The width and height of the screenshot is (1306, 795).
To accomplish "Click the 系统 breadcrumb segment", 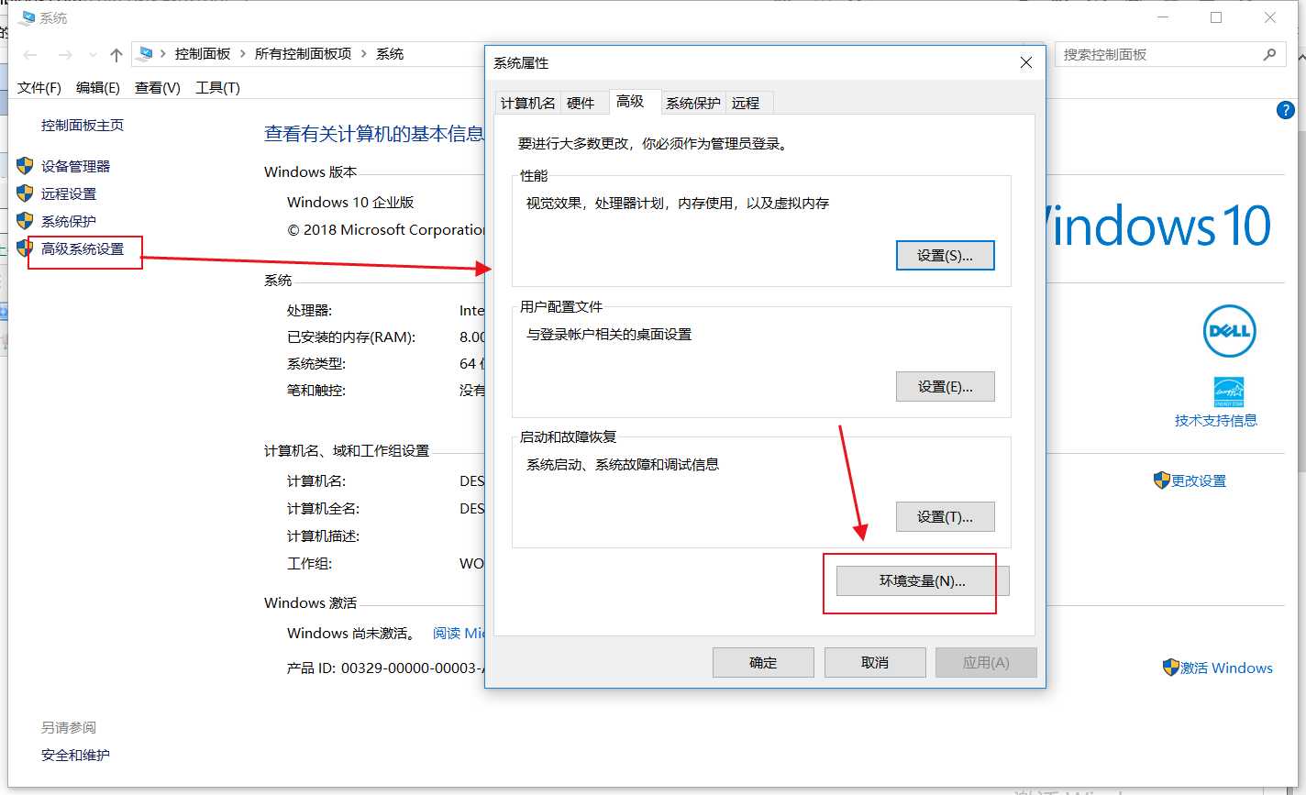I will 390,54.
